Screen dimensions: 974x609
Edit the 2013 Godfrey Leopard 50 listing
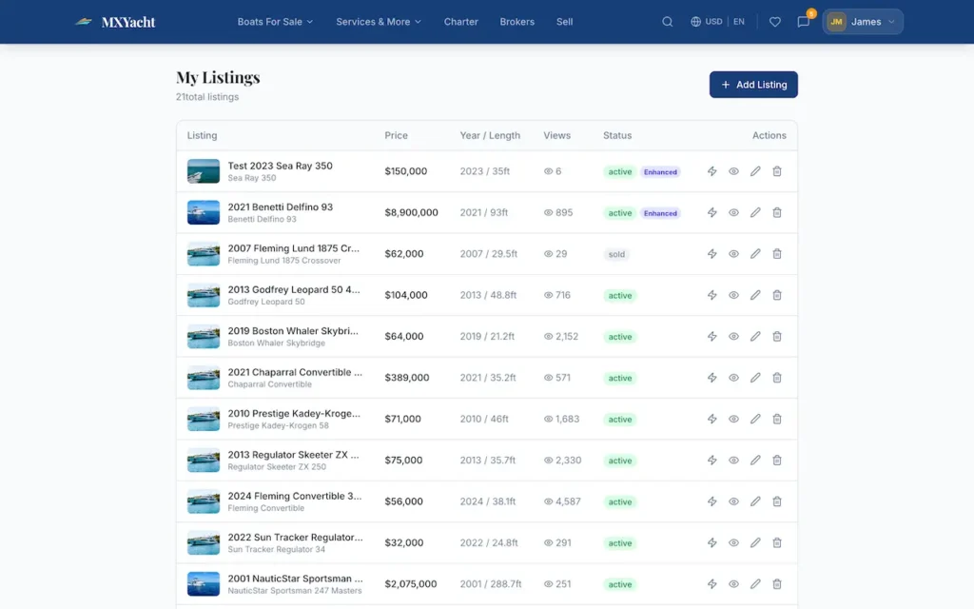coord(755,295)
